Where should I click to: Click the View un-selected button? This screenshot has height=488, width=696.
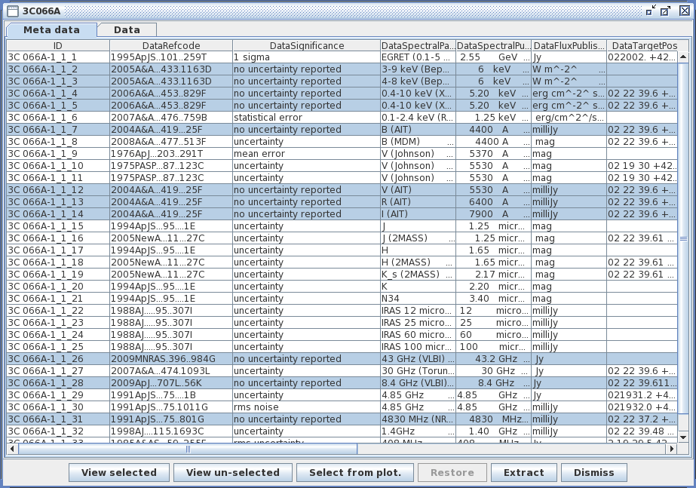233,472
